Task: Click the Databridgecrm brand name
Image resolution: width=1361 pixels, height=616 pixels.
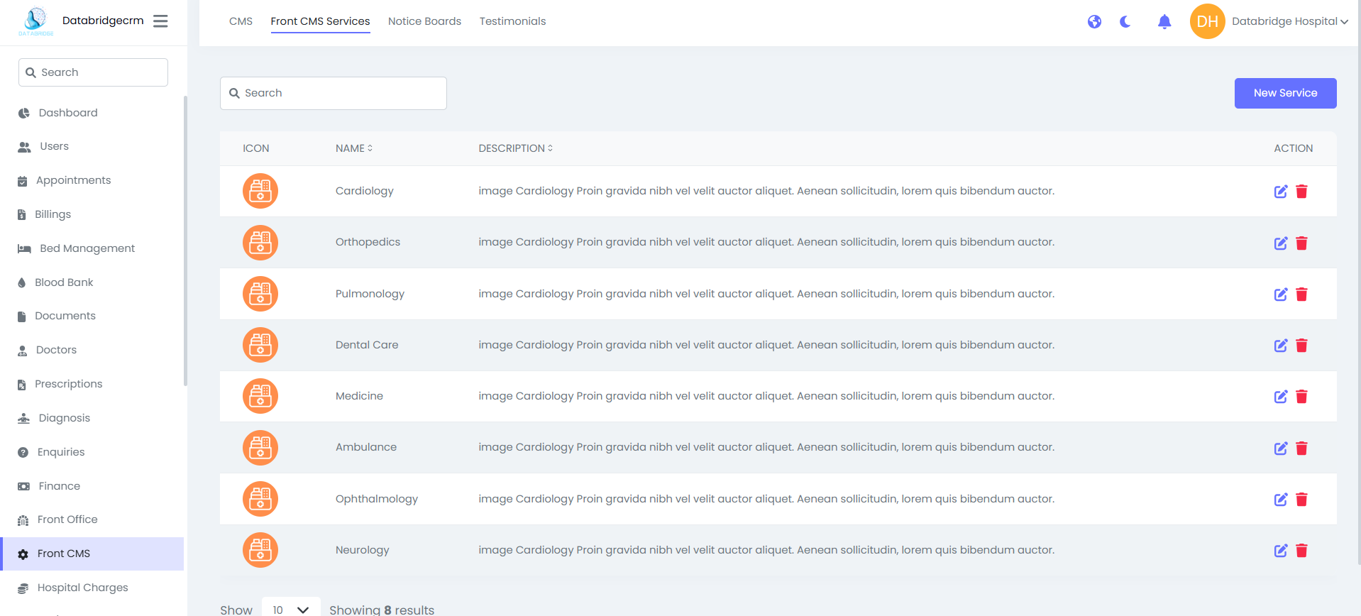Action: pos(103,21)
